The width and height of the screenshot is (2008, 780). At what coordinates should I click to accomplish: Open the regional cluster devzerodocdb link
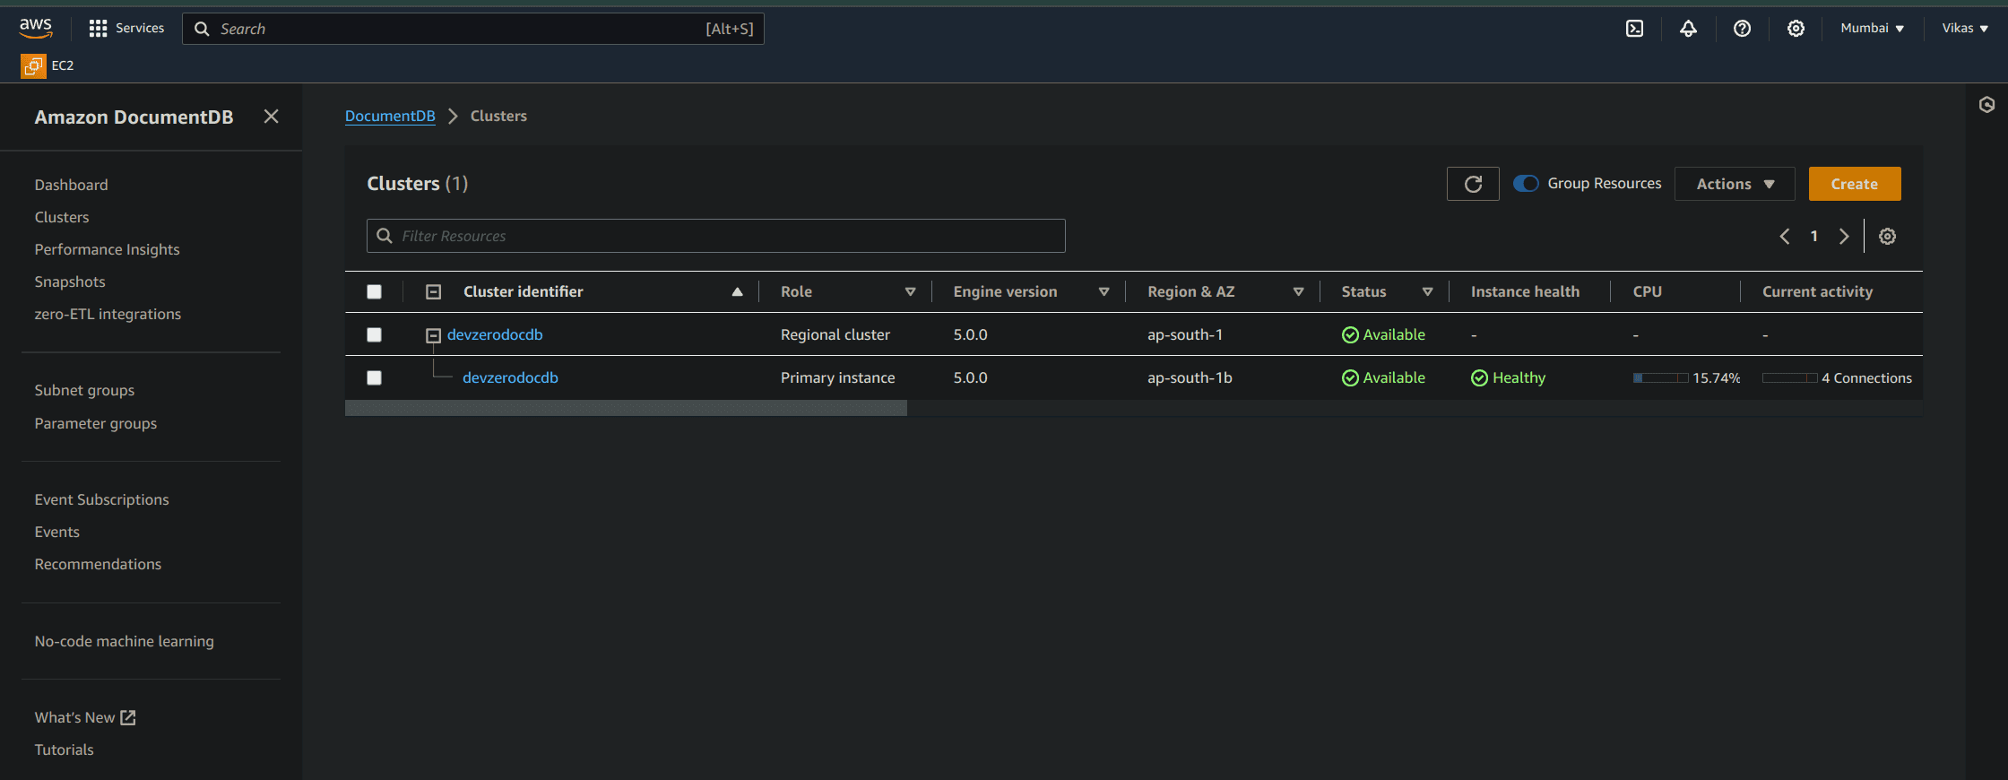click(495, 334)
